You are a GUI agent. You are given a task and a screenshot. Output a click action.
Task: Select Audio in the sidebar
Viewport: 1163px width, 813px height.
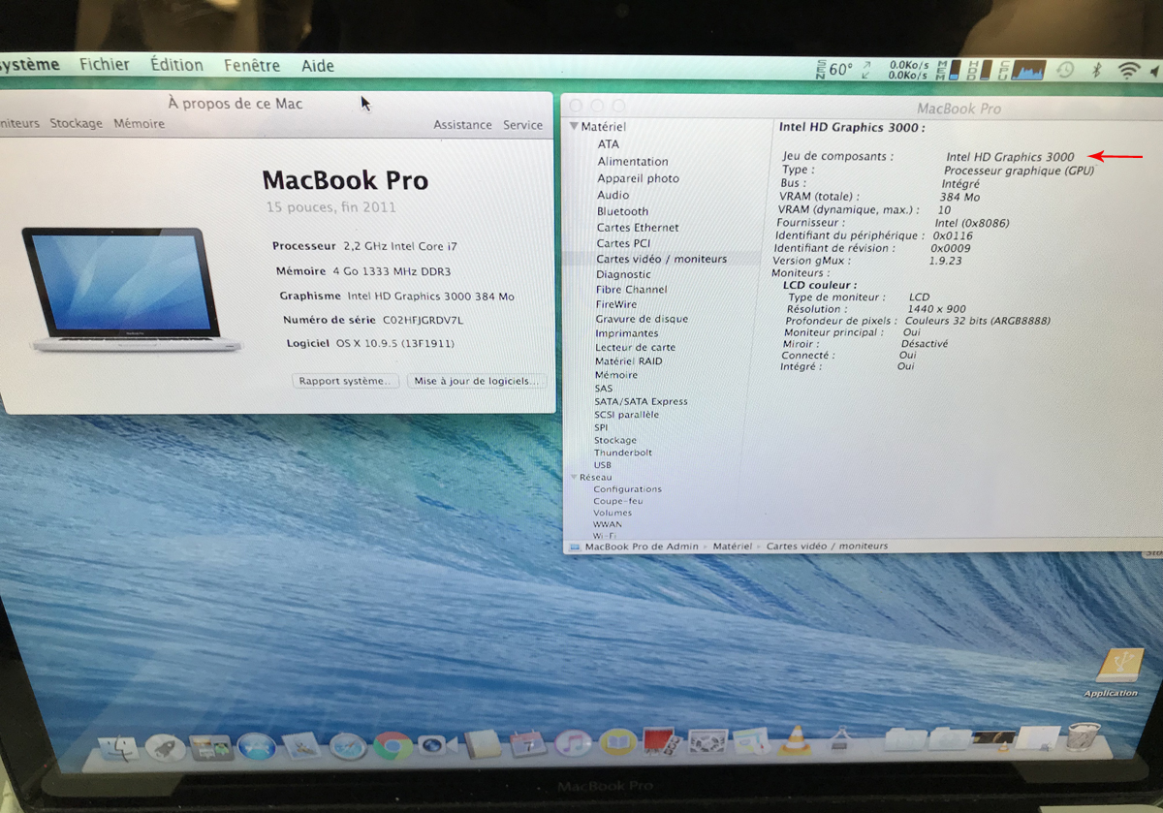click(613, 195)
